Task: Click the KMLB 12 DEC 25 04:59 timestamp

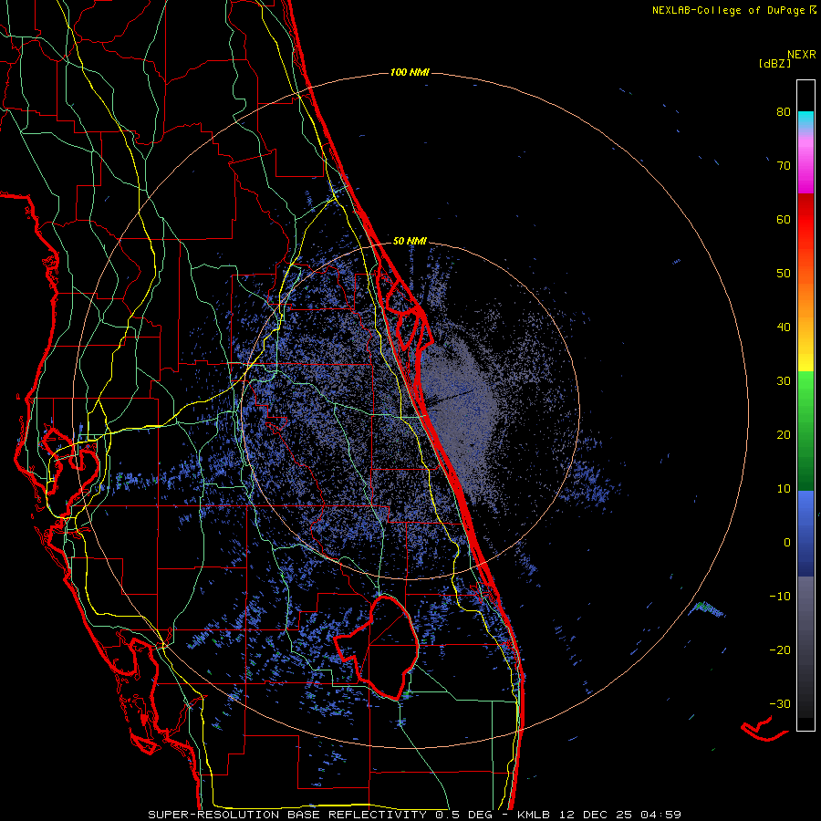Action: coord(599,815)
